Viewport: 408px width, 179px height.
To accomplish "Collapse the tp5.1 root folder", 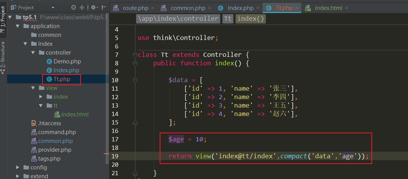I will (10, 17).
